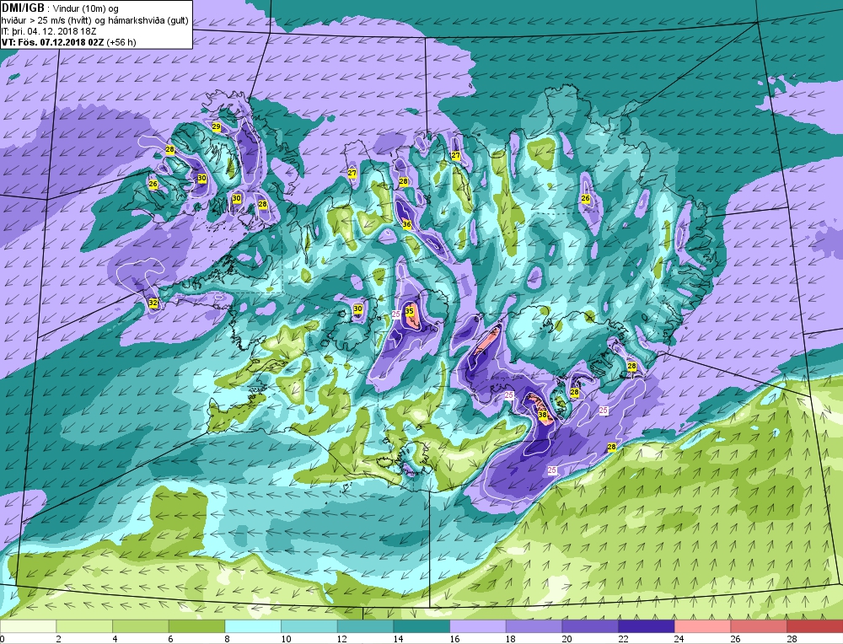
Task: Select the legend tick number 20
Action: pos(567,639)
